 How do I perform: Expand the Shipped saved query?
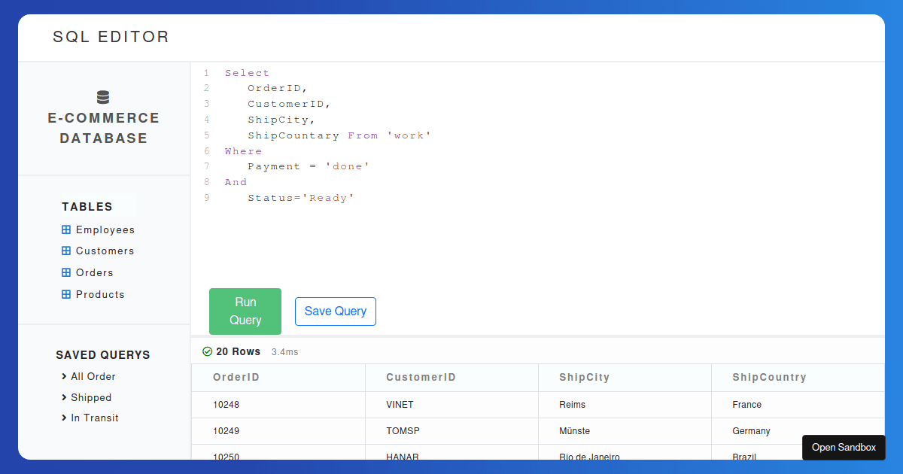coord(63,397)
